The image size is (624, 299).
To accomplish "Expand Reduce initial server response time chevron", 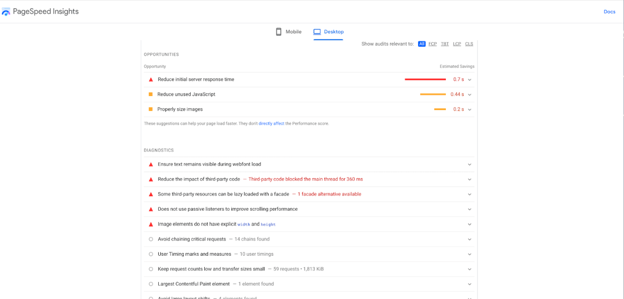I will tap(469, 80).
